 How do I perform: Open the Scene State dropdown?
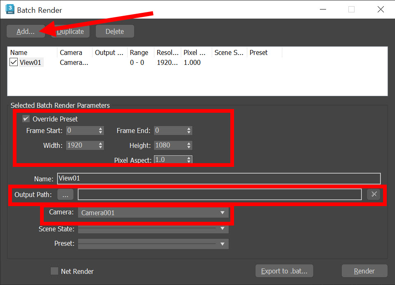(x=153, y=229)
